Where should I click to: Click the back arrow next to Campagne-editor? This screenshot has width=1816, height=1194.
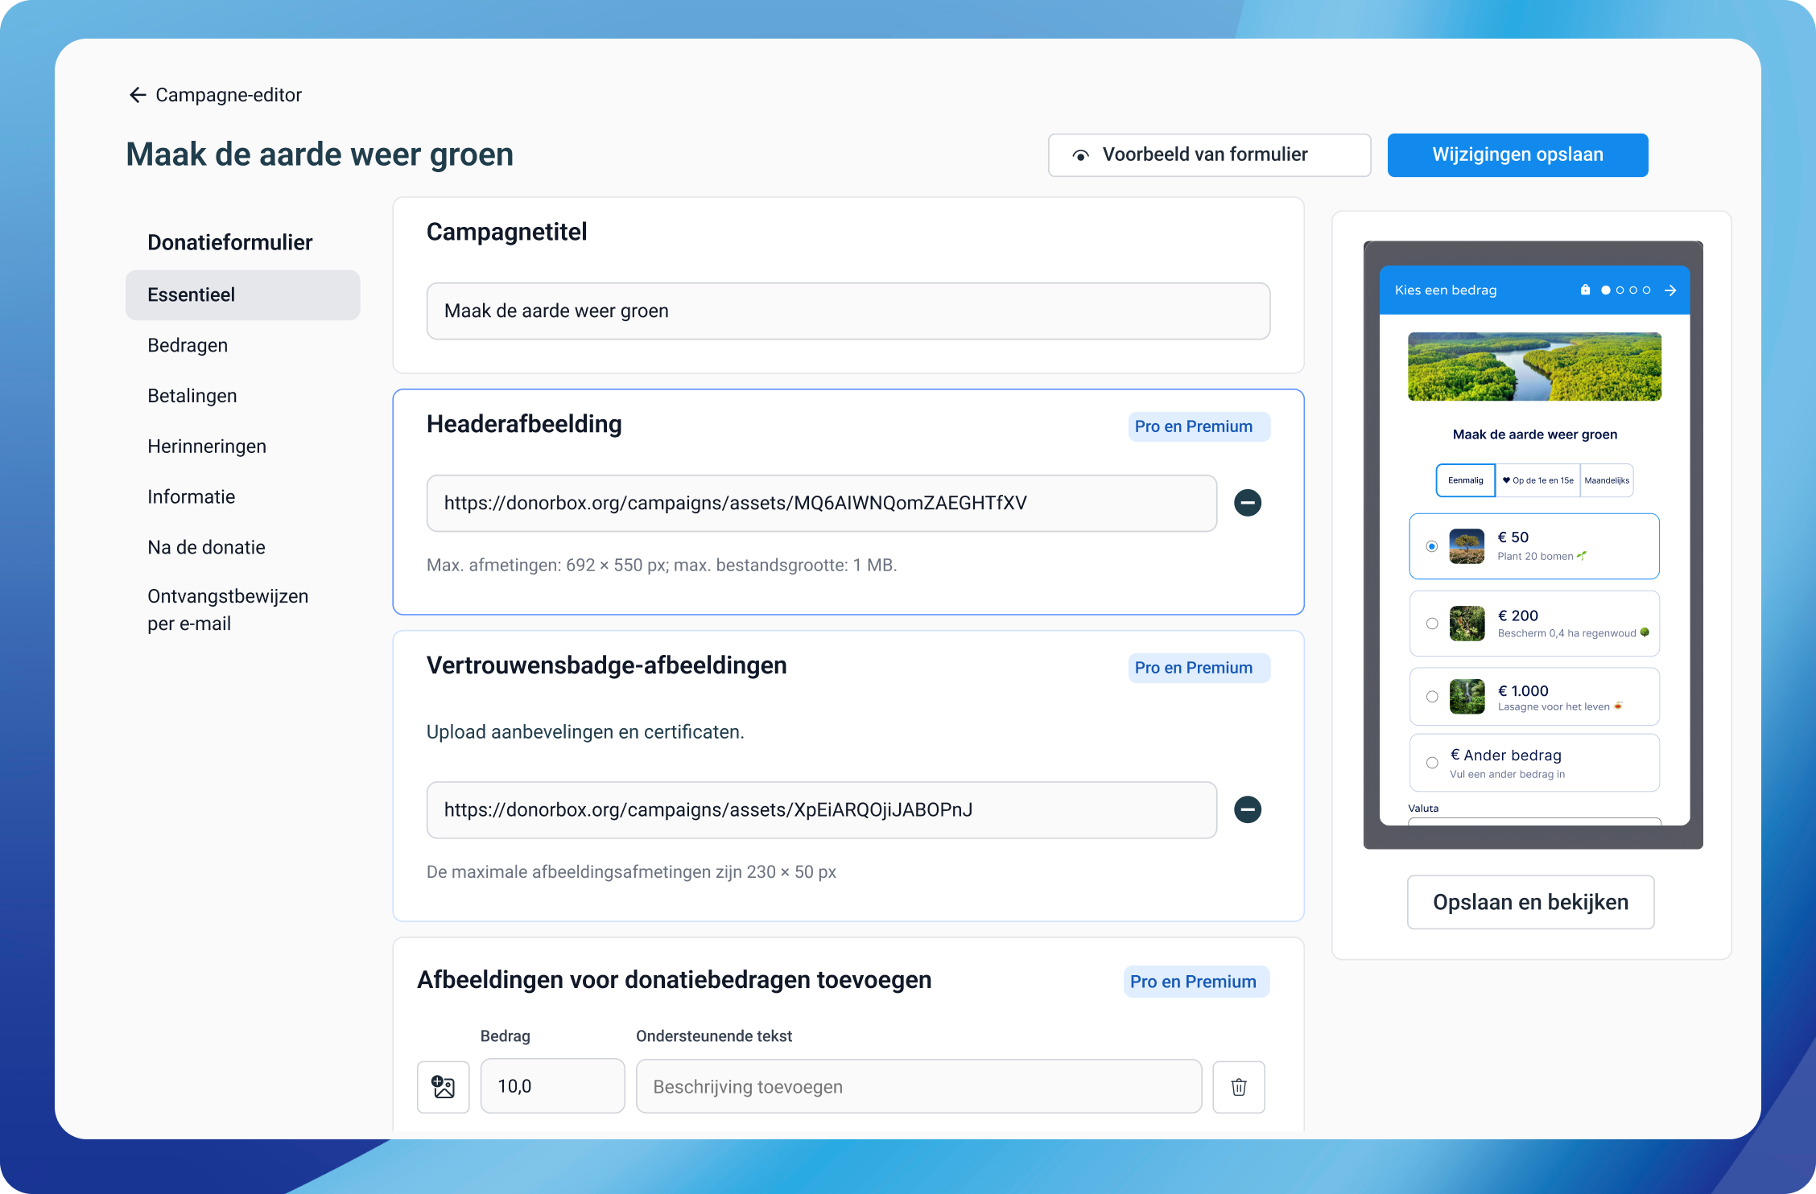[138, 95]
